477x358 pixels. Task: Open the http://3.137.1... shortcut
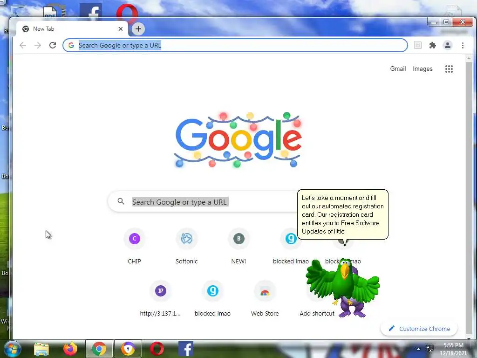pyautogui.click(x=160, y=299)
